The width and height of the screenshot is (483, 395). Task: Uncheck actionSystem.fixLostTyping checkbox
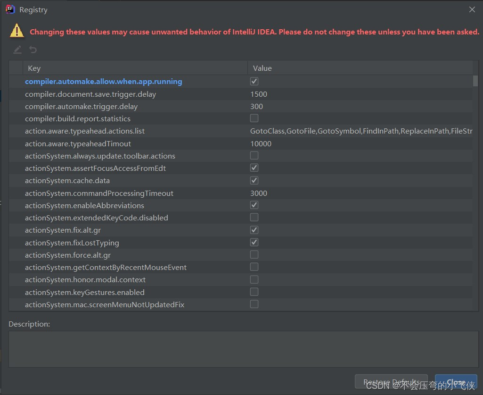pos(254,243)
